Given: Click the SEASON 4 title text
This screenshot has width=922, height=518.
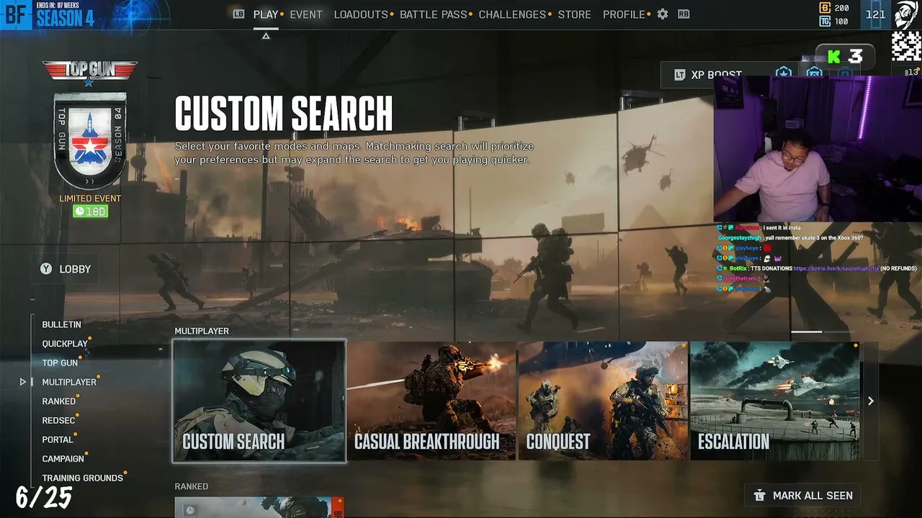Looking at the screenshot, I should [x=66, y=18].
